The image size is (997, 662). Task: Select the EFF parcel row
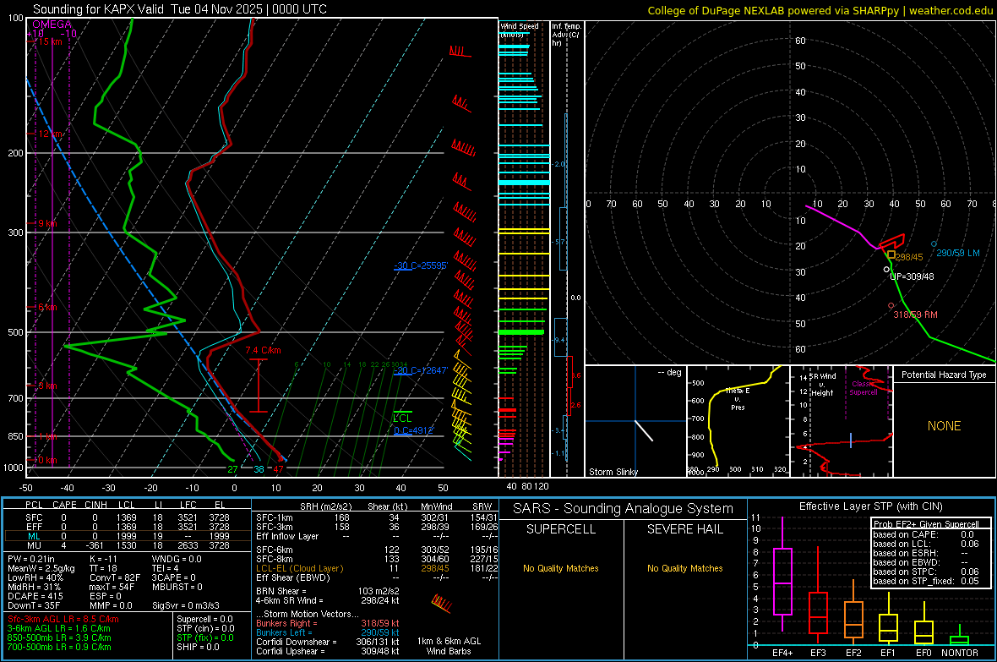point(128,527)
